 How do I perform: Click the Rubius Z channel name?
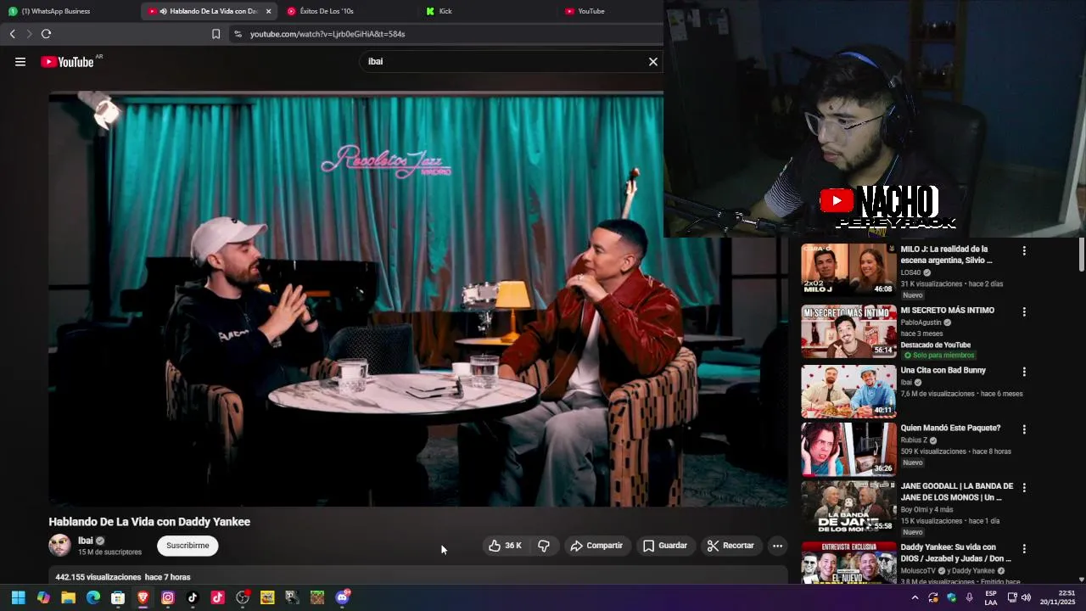(x=914, y=440)
